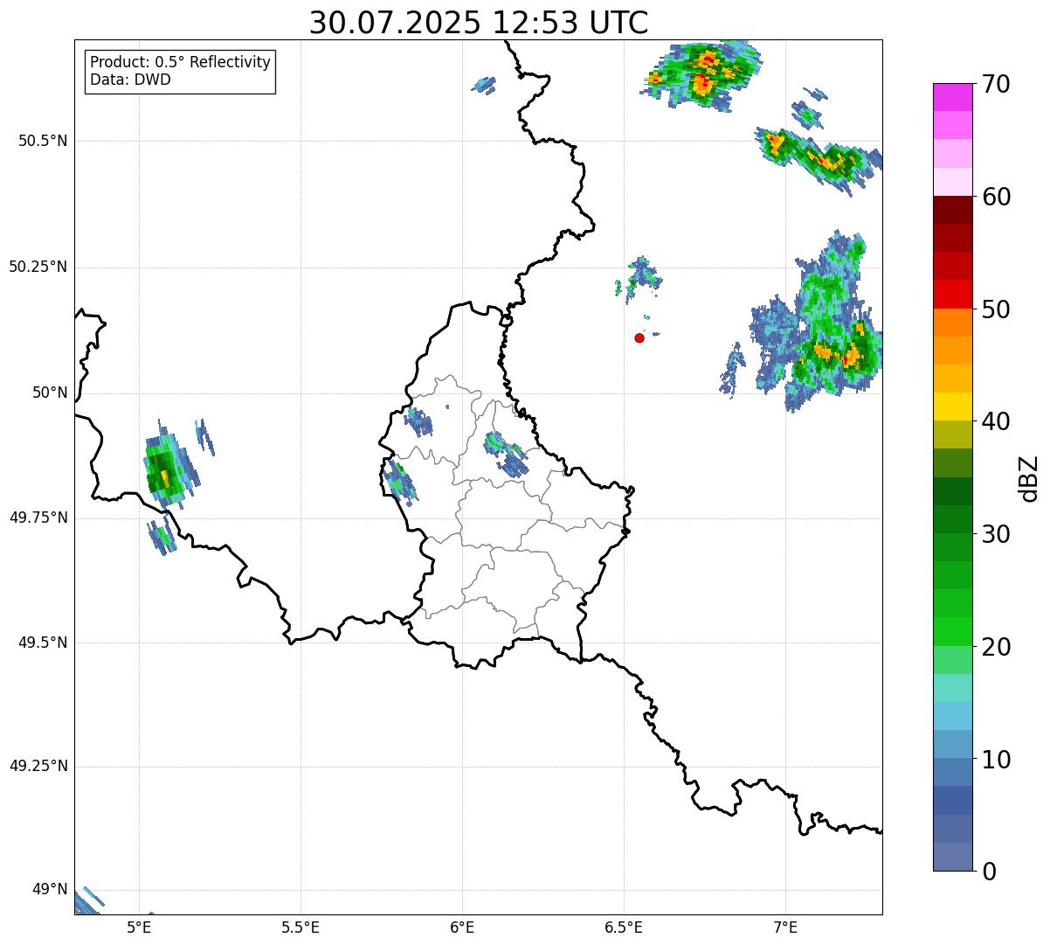Click the red location marker dot
The image size is (1050, 945).
(x=639, y=337)
